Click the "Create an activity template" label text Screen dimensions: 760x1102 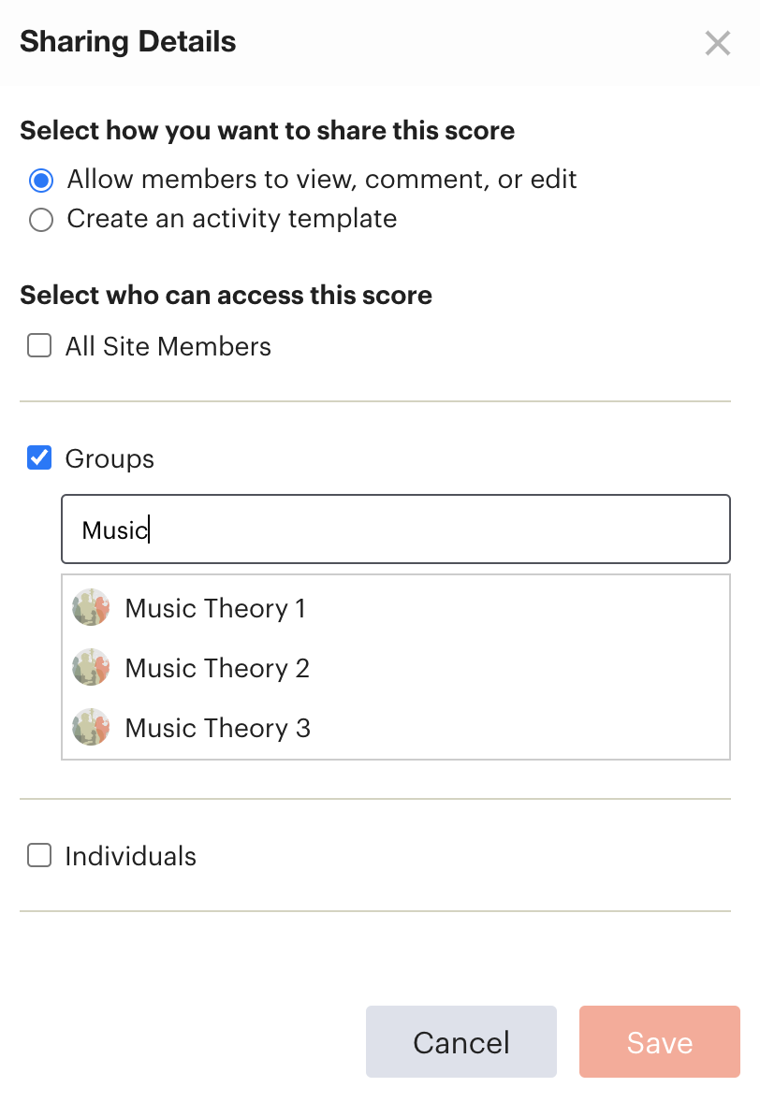[232, 219]
